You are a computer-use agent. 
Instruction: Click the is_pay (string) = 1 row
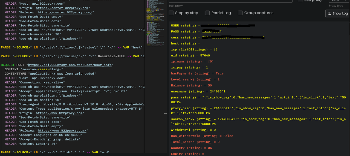(x=190, y=67)
